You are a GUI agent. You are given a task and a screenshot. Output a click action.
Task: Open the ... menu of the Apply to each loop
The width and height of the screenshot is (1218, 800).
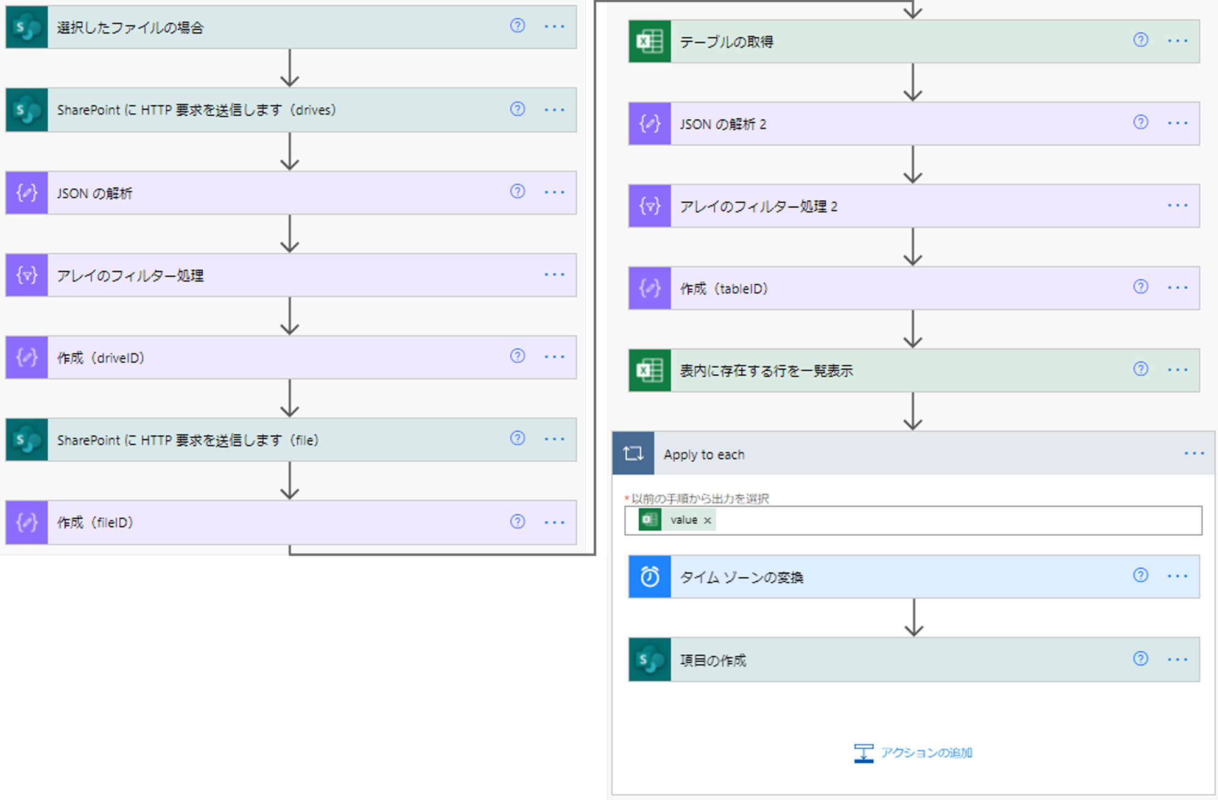click(x=1195, y=453)
